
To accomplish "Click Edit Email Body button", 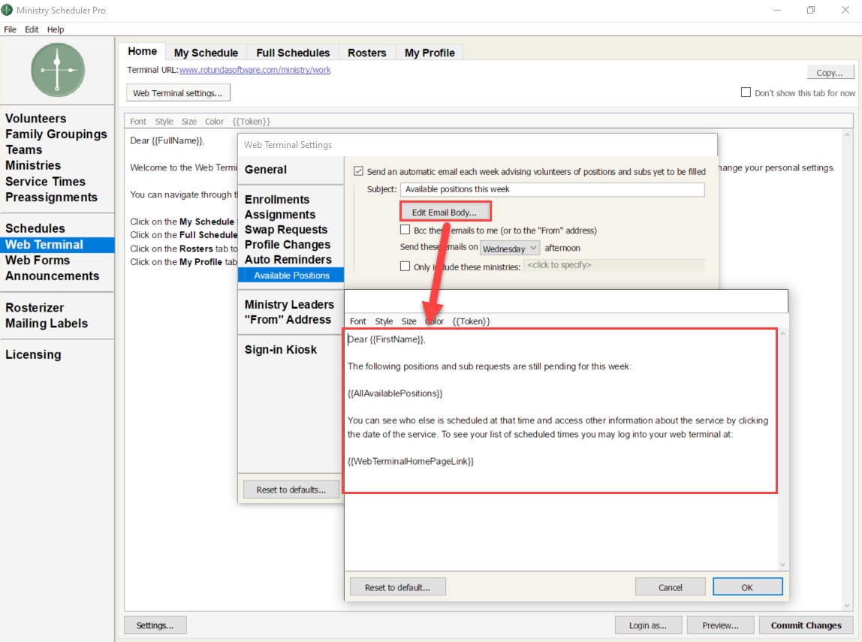I will point(445,212).
